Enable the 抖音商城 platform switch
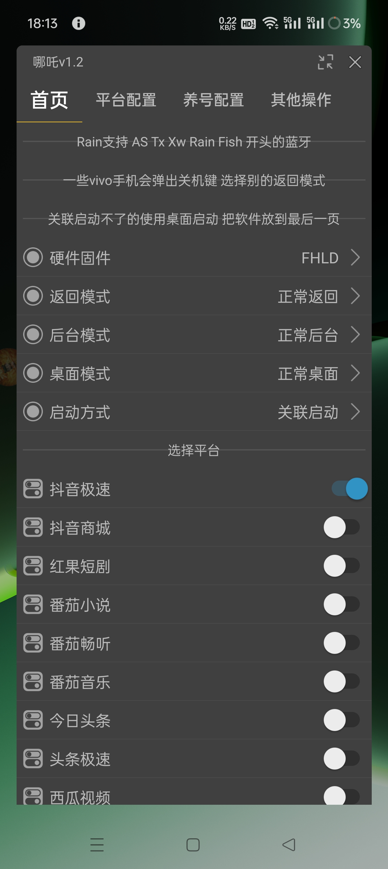 [x=341, y=527]
